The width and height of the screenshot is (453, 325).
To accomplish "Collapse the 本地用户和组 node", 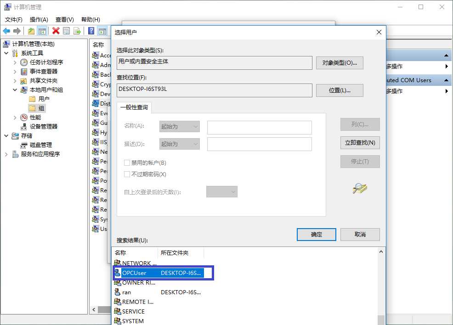I will 15,90.
